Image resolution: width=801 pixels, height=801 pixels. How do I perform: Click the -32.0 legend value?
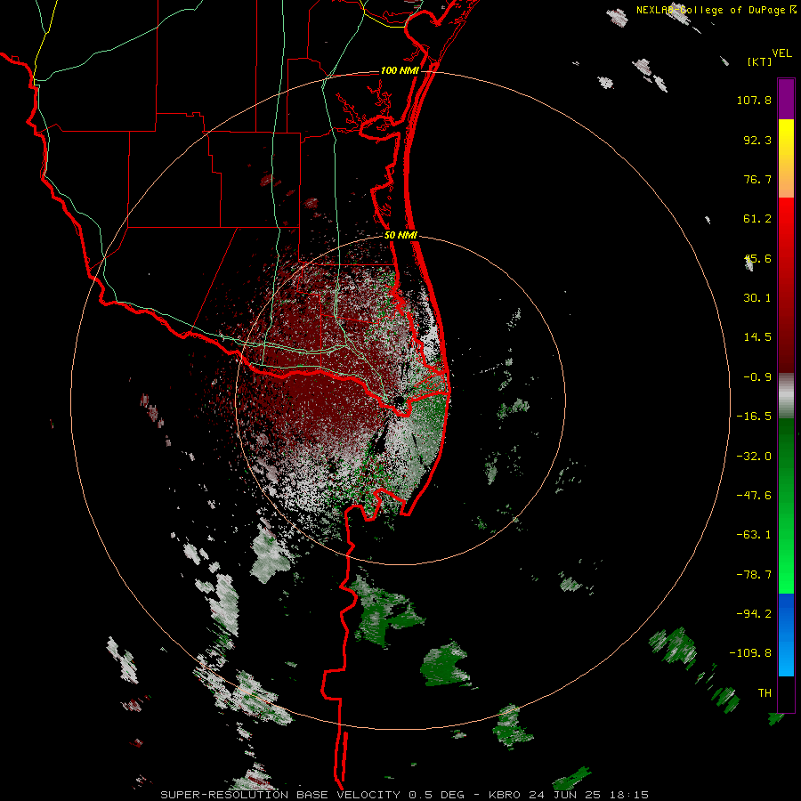coord(754,457)
